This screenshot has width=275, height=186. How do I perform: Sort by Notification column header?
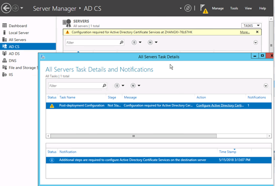pyautogui.click(x=68, y=152)
